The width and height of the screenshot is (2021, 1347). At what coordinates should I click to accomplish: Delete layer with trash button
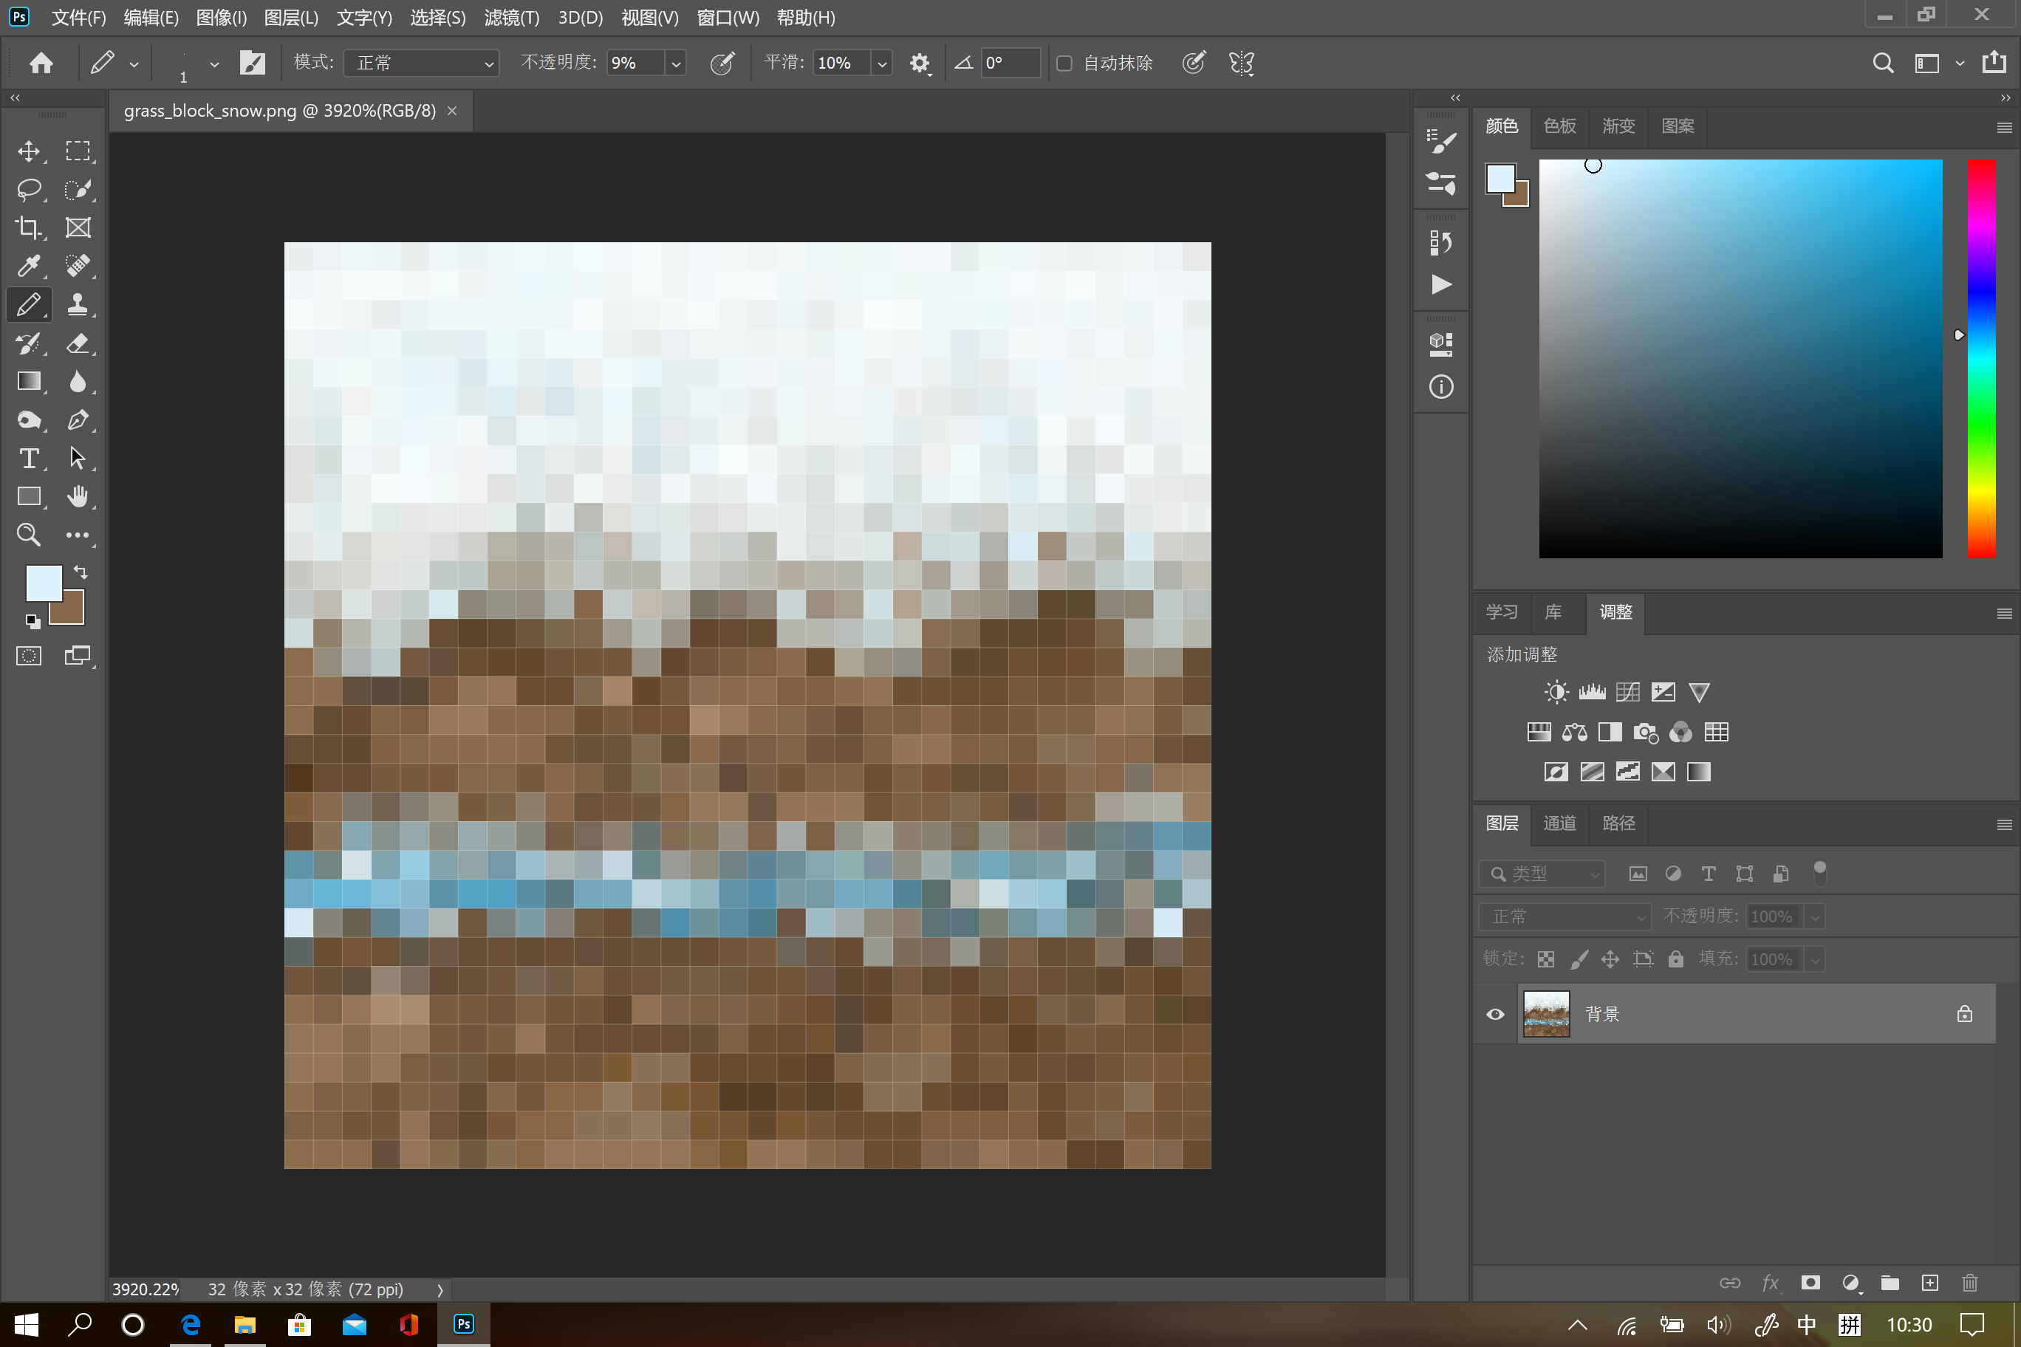coord(1969,1283)
